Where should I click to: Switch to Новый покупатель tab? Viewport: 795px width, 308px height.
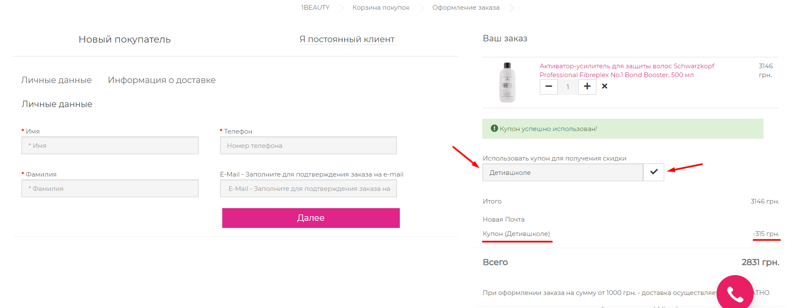(x=124, y=39)
